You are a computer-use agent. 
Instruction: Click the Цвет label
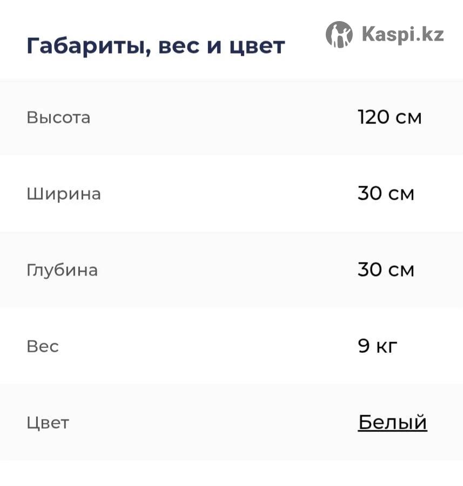click(x=48, y=423)
